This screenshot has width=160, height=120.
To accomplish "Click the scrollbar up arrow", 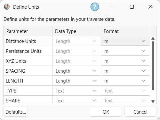I will (153, 38).
